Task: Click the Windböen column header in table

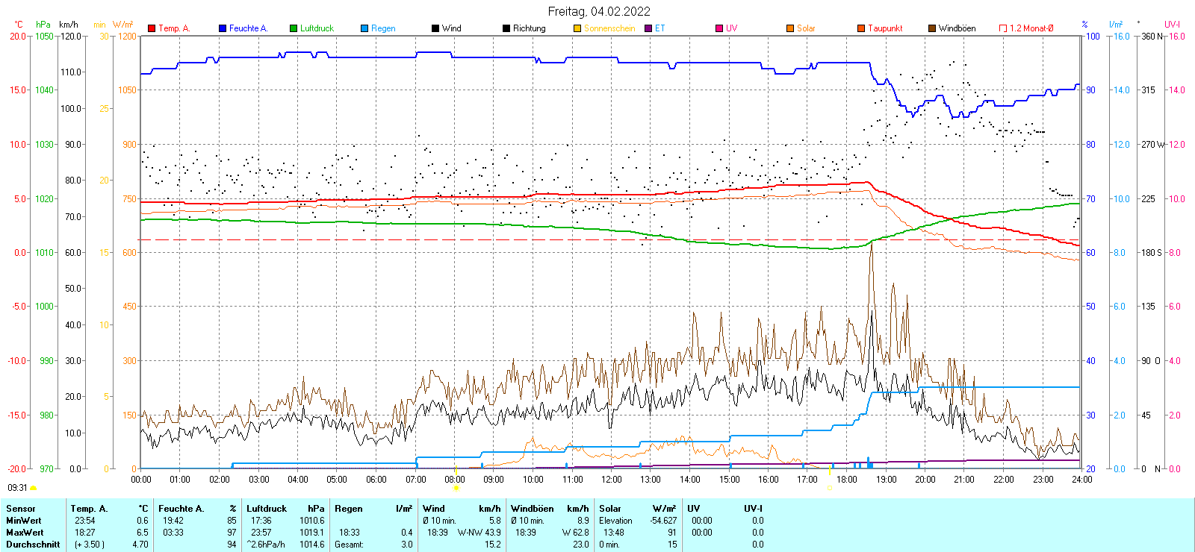Action: pos(533,509)
